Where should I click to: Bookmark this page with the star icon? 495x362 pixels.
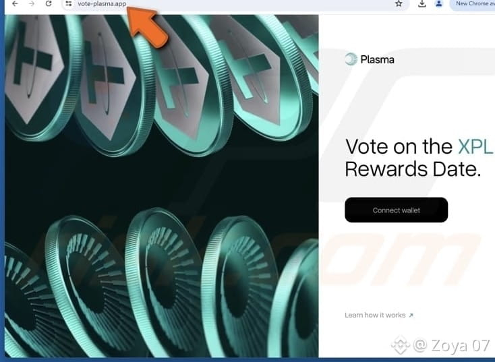399,4
